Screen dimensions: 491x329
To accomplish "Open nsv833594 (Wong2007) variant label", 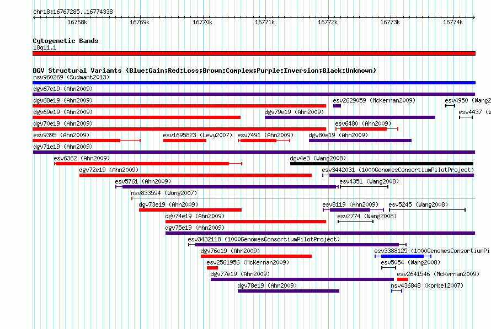I will pos(164,193).
